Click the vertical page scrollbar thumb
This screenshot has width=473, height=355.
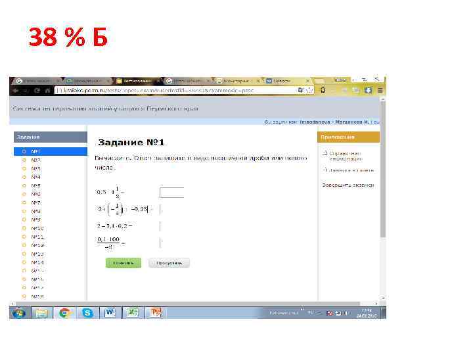383,169
